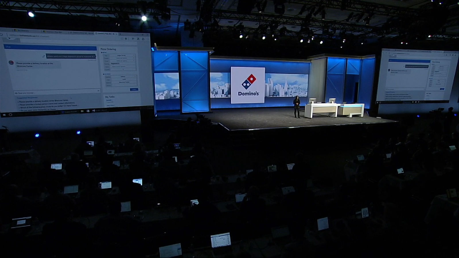Open a new browser tab with plus
Screen dimensions: 459x258
coord(121,34)
